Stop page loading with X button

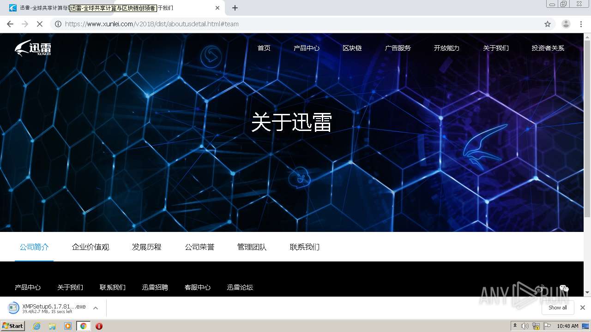pos(40,24)
